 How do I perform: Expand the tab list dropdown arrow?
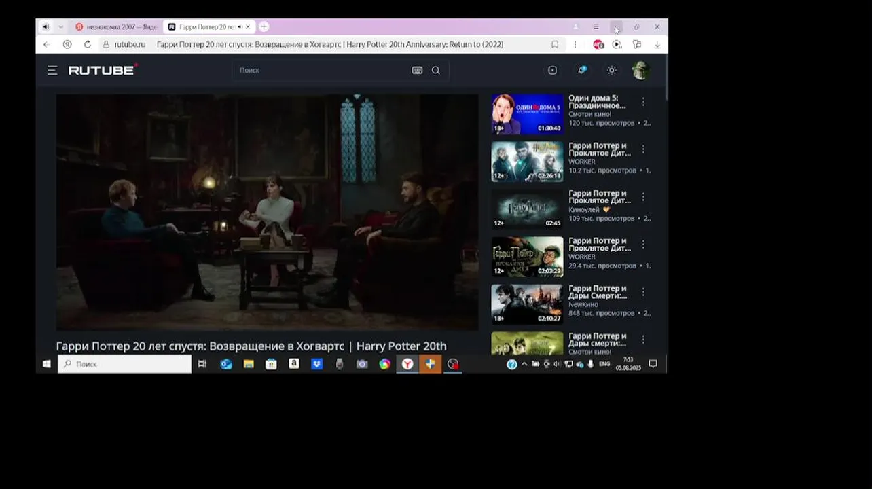click(60, 26)
